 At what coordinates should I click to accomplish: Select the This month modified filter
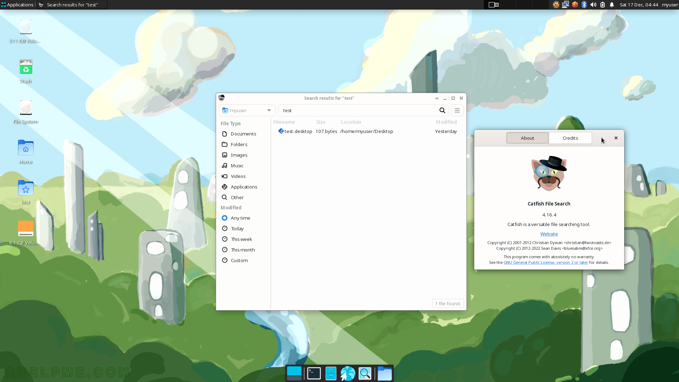point(243,250)
